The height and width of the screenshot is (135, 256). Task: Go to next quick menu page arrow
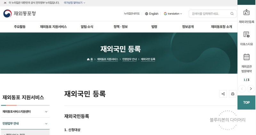point(251,89)
